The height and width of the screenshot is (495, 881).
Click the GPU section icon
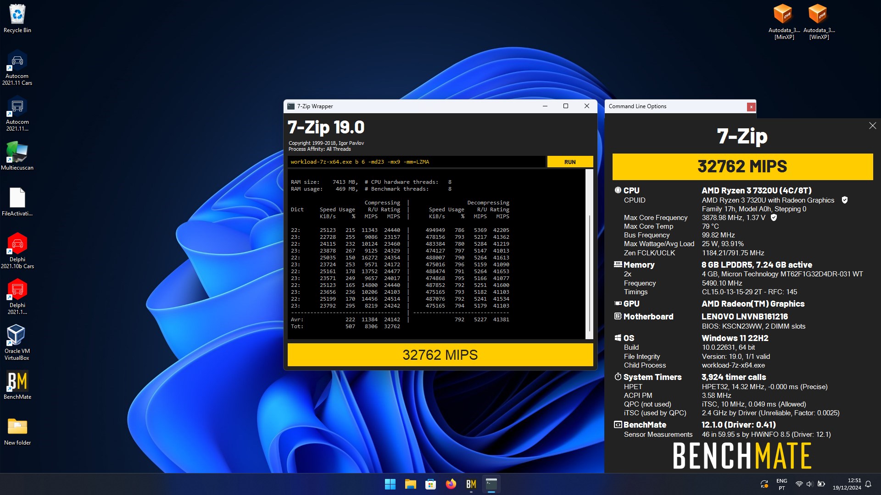tap(618, 303)
